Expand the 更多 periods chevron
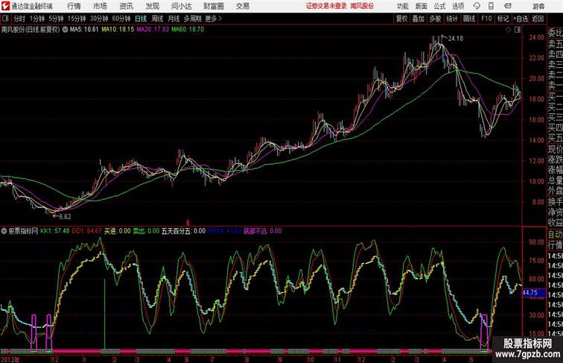The height and width of the screenshot is (363, 563). pyautogui.click(x=214, y=19)
